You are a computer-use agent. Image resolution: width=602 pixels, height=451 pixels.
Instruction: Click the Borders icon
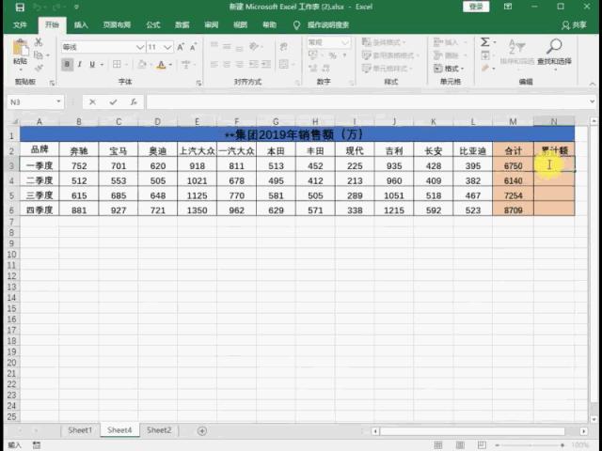tap(117, 65)
